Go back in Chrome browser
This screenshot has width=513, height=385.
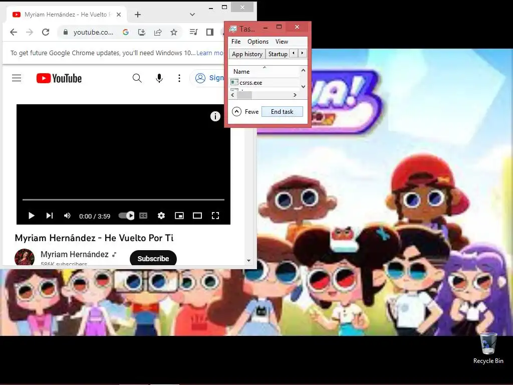[14, 32]
